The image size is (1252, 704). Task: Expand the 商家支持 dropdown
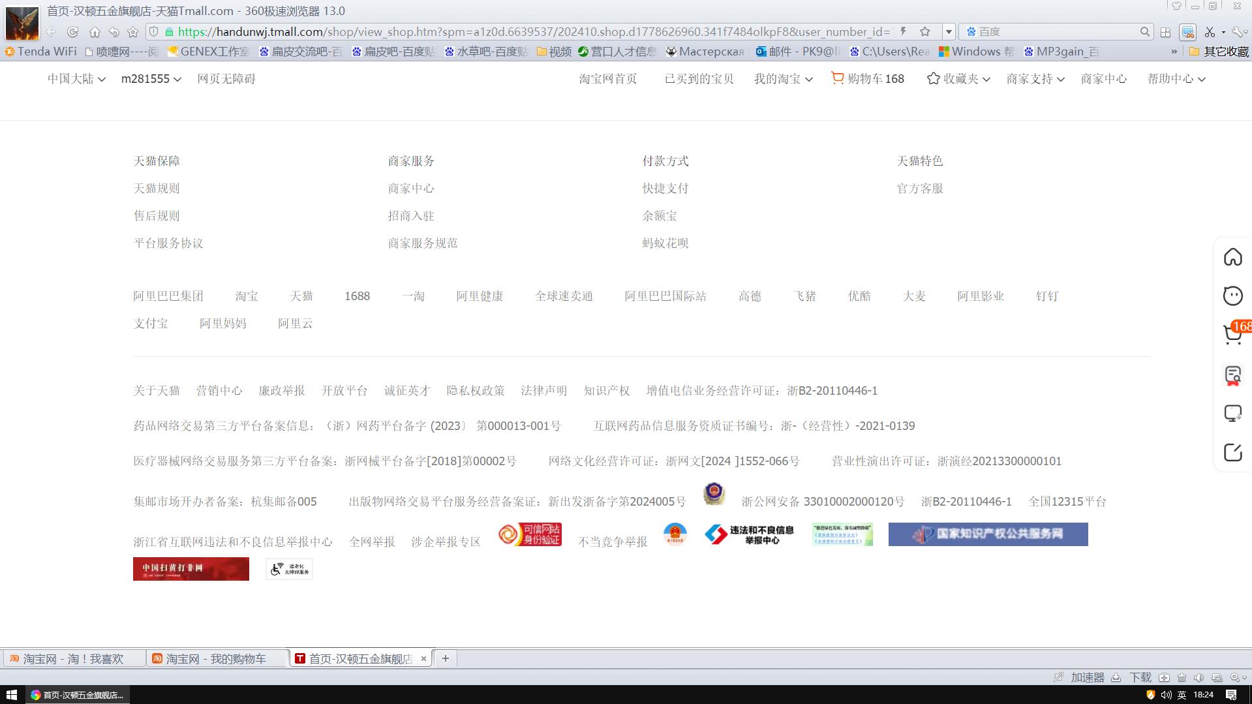(x=1035, y=79)
